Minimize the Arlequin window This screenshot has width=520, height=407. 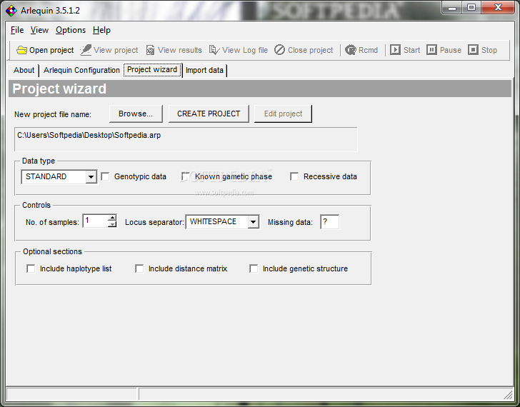[x=451, y=8]
